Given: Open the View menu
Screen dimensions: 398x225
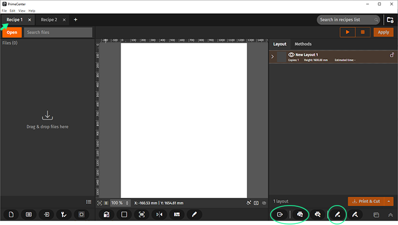Looking at the screenshot, I should coord(22,11).
